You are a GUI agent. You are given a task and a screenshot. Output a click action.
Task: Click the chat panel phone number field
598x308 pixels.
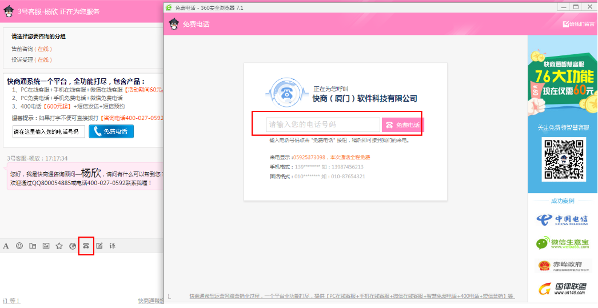tap(49, 131)
